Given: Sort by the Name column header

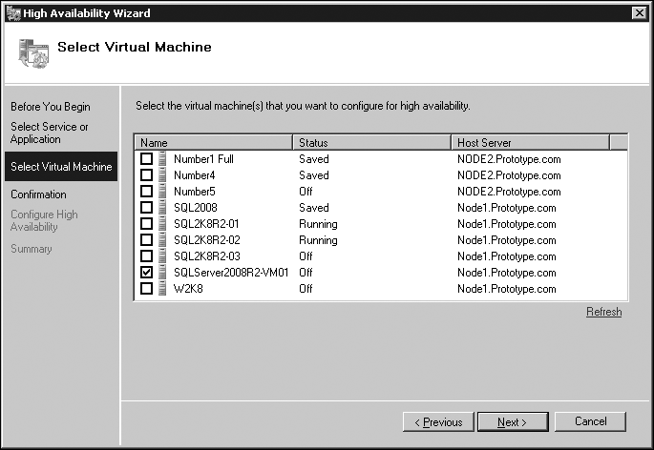Looking at the screenshot, I should (x=214, y=142).
